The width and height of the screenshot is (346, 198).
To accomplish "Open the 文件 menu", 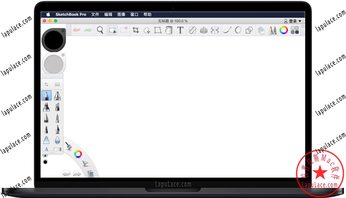I will [x=95, y=14].
